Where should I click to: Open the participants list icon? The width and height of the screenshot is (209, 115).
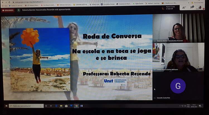(x=184, y=8)
